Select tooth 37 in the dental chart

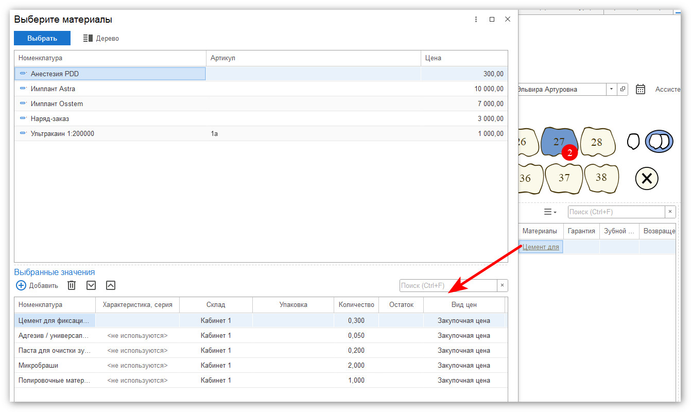point(564,178)
